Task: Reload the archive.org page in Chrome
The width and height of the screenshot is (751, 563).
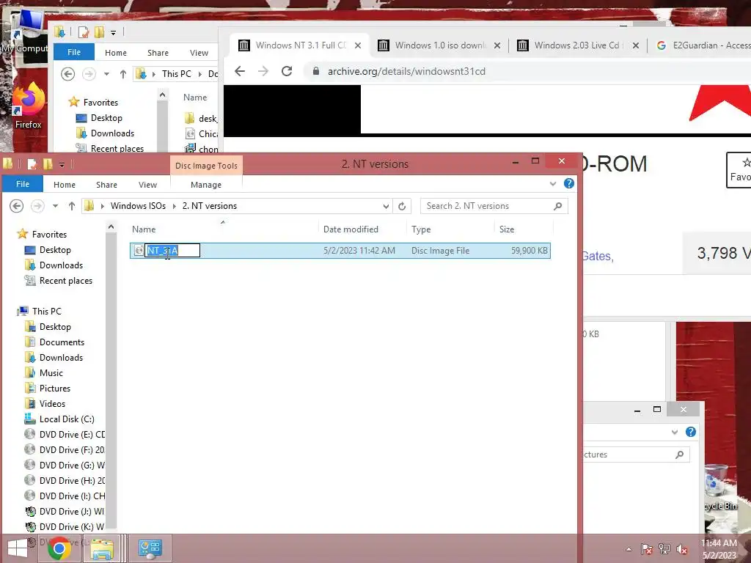Action: coord(287,71)
